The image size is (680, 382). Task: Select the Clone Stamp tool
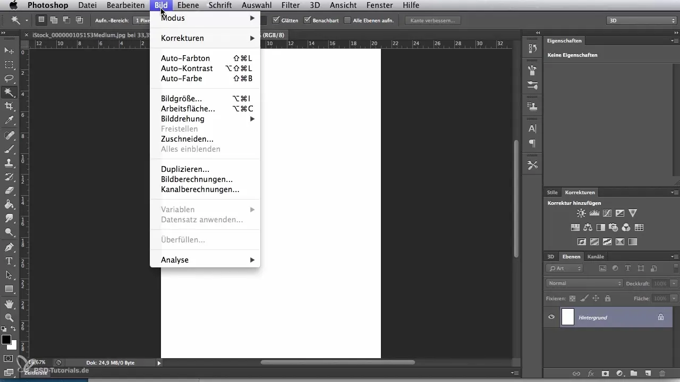(x=9, y=163)
